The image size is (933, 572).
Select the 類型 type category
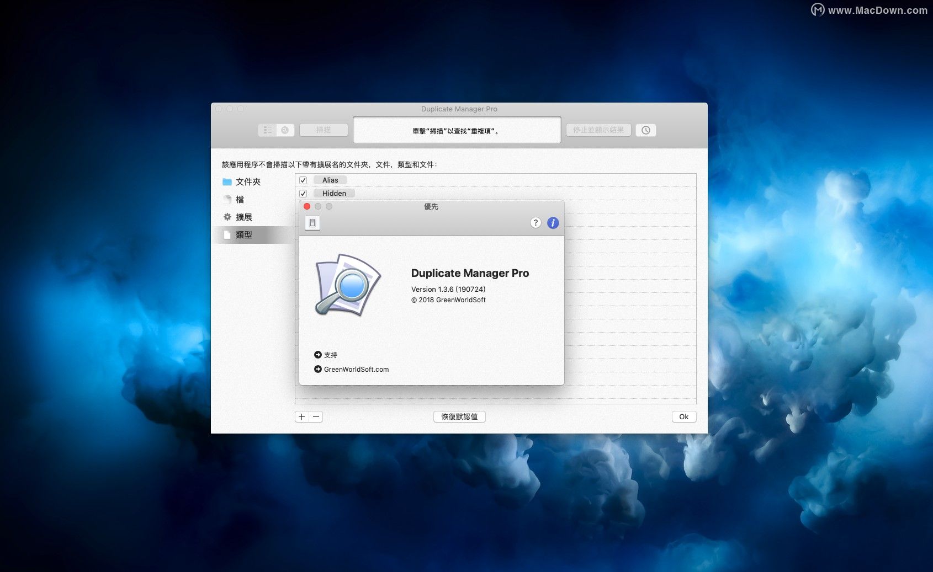coord(253,235)
